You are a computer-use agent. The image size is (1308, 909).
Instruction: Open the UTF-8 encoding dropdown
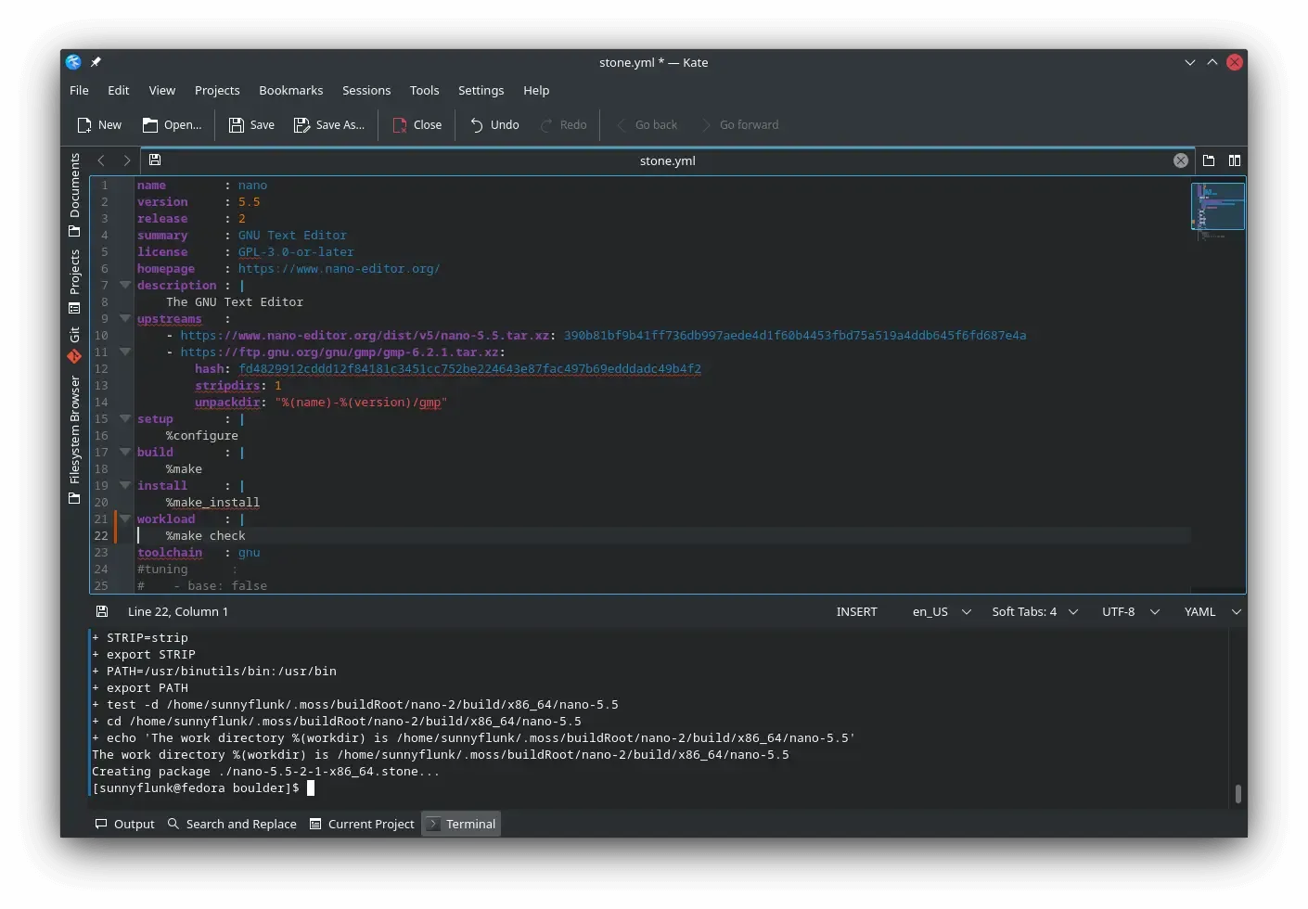click(1130, 612)
